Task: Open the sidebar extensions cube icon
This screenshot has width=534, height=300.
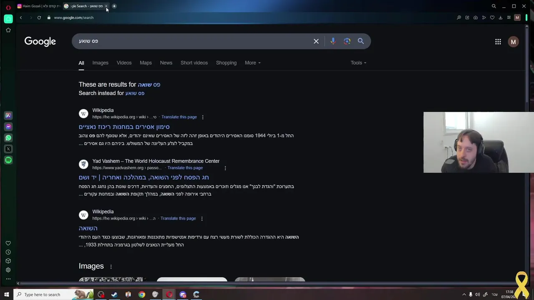Action: (8, 261)
